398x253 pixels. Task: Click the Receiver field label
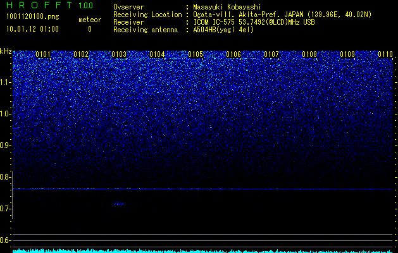pyautogui.click(x=128, y=22)
